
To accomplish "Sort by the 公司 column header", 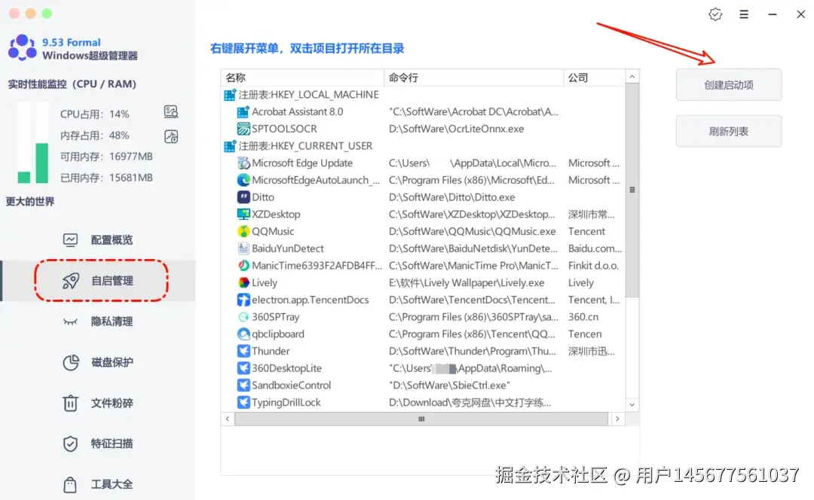I will pyautogui.click(x=595, y=78).
